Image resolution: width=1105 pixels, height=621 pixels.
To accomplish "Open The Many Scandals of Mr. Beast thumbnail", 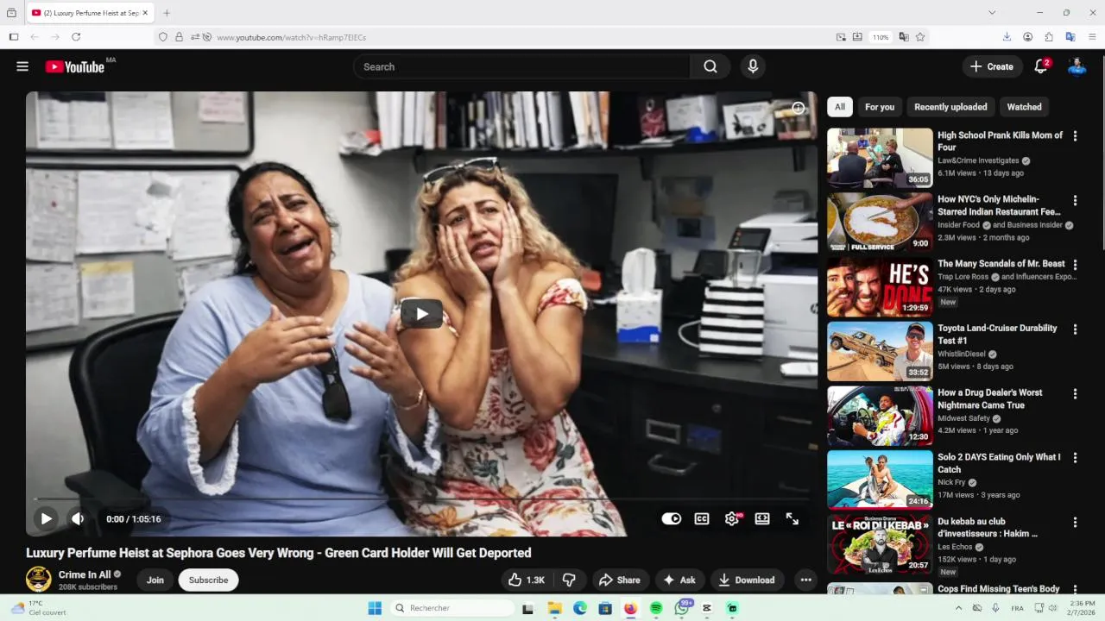I will [x=880, y=286].
